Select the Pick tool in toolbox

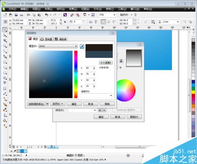coord(5,30)
